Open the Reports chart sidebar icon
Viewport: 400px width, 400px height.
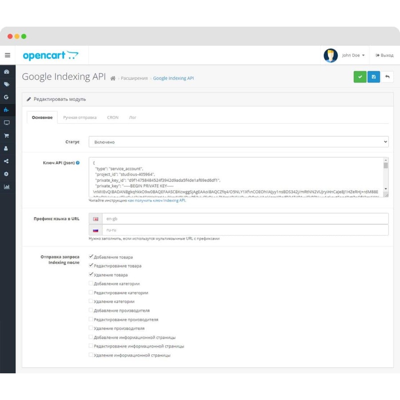(x=7, y=187)
